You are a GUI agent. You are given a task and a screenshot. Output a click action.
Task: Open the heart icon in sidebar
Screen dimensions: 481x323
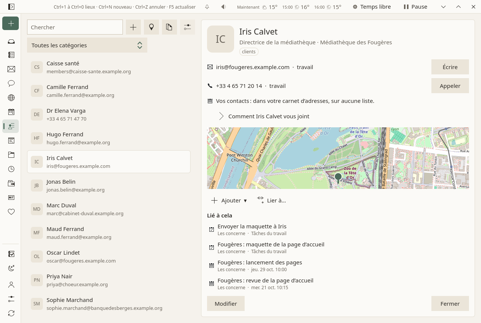click(x=11, y=212)
